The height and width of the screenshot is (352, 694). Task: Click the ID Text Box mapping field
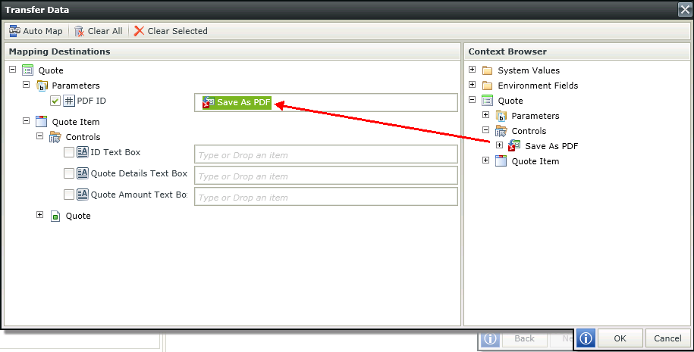(325, 154)
